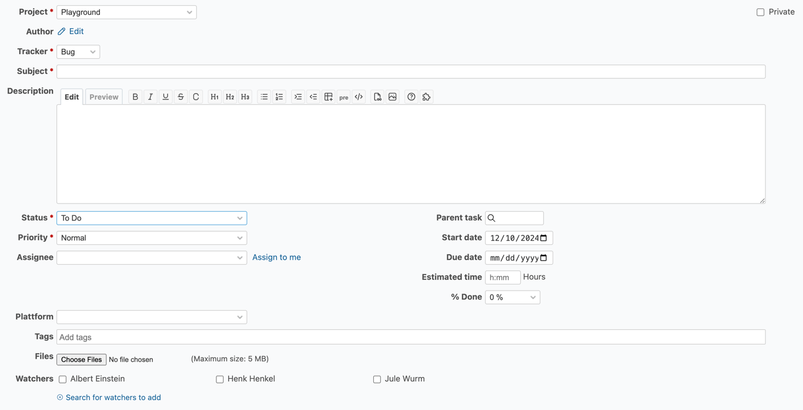Open the insert image tool
Viewport: 803px width, 410px height.
tap(392, 96)
